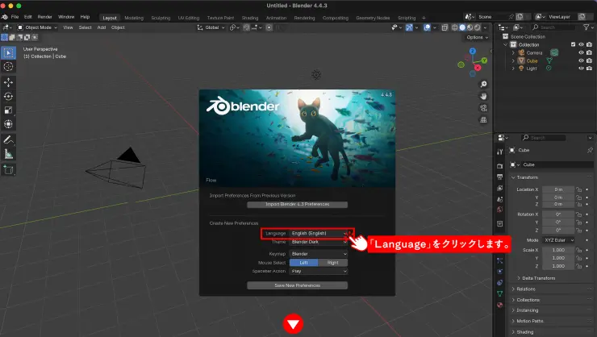Toggle visibility eye for Collection
This screenshot has height=337, width=597.
pyautogui.click(x=581, y=44)
